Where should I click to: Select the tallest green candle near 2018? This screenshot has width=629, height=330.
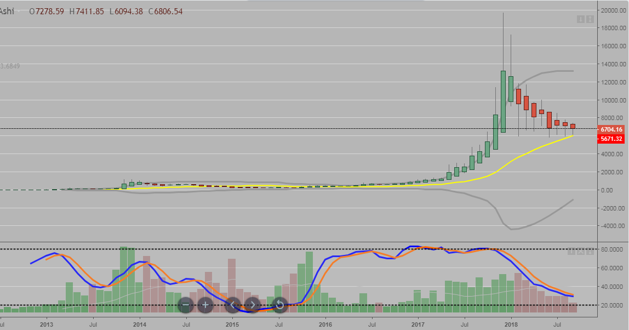[503, 101]
